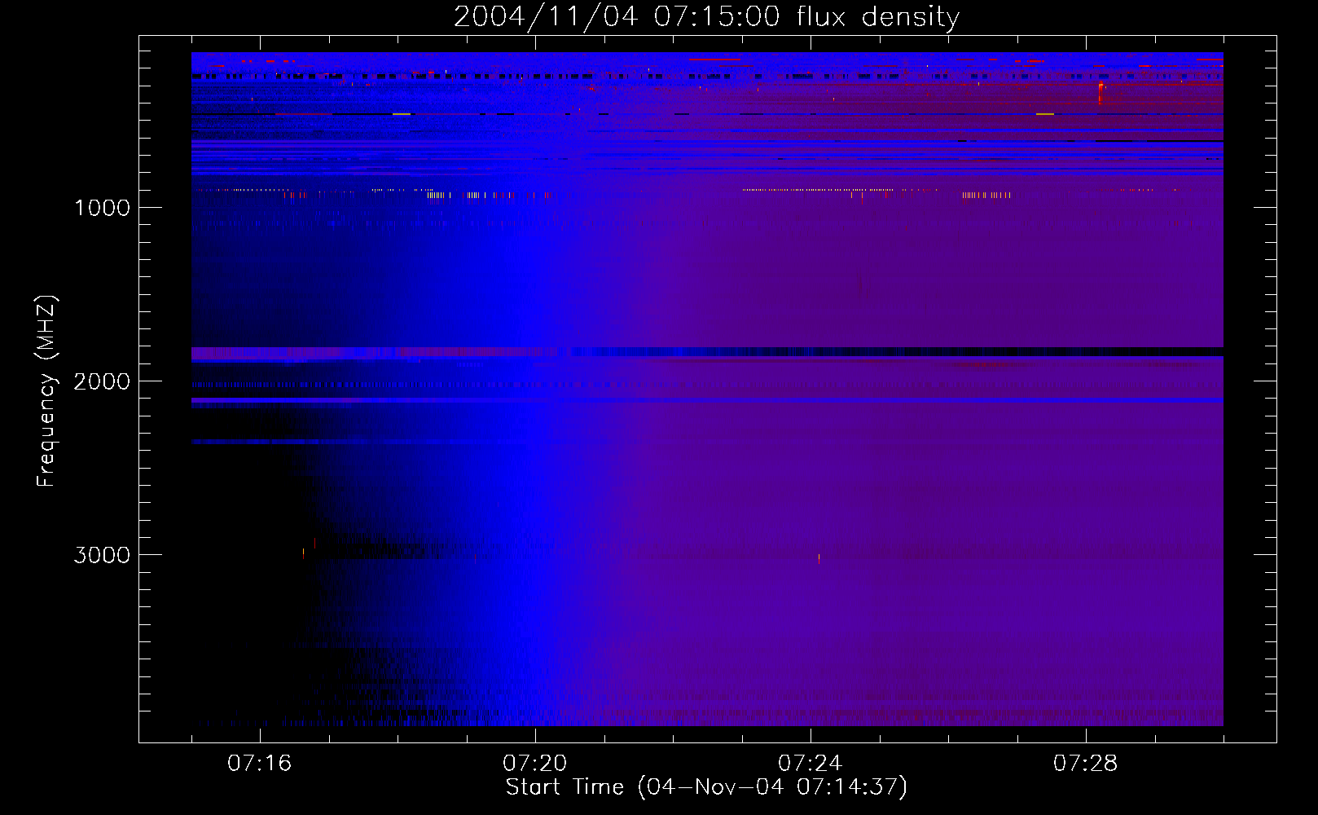
Task: Click the 07:28 time tick label
Action: click(x=1086, y=763)
